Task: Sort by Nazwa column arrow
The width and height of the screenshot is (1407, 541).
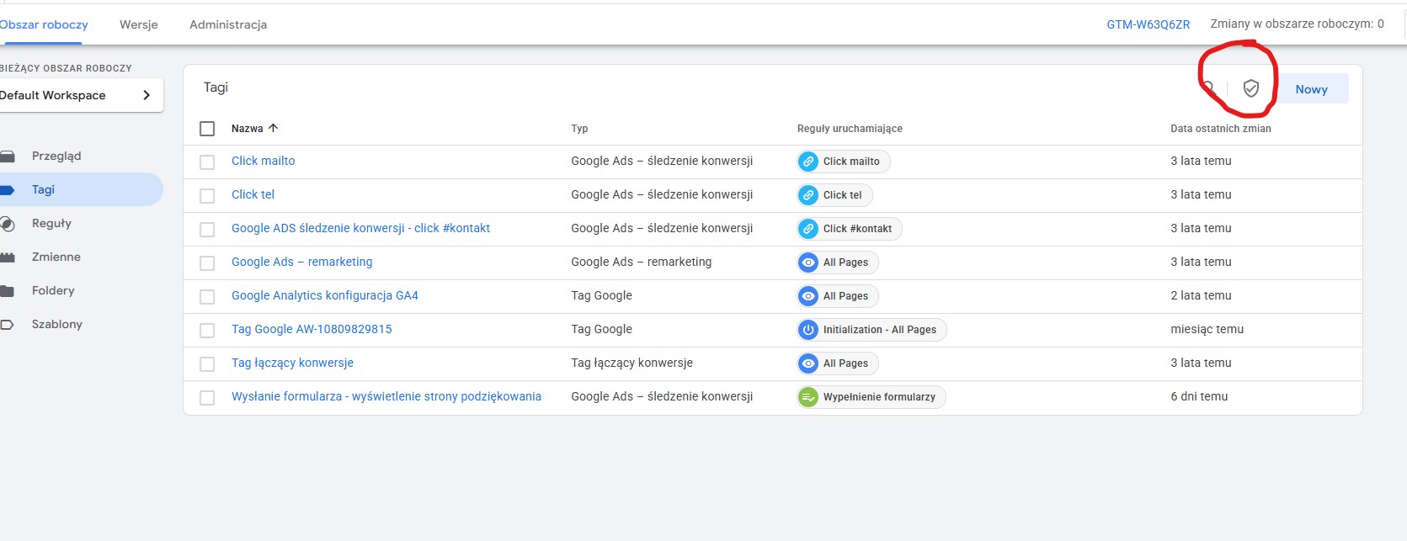Action: (x=273, y=128)
